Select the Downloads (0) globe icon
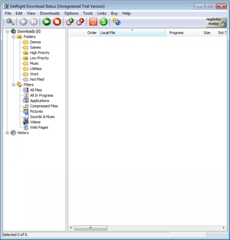The width and height of the screenshot is (230, 240). pyautogui.click(x=13, y=31)
